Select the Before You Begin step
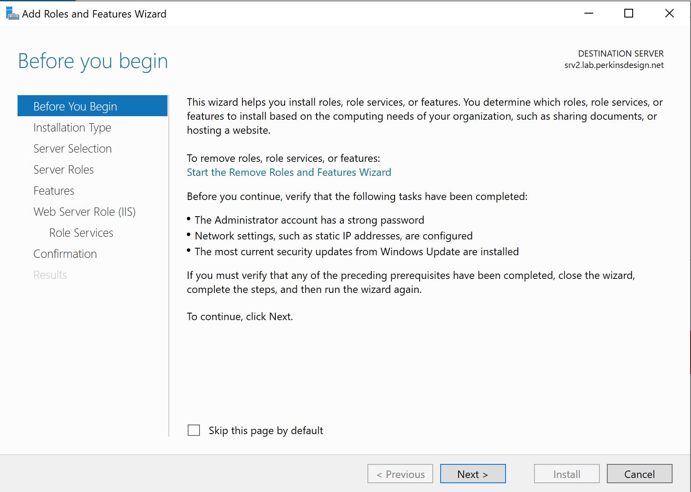 point(75,107)
